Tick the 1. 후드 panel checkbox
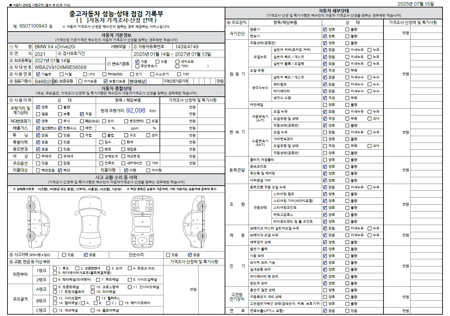The width and height of the screenshot is (450, 316). pyautogui.click(x=55, y=268)
